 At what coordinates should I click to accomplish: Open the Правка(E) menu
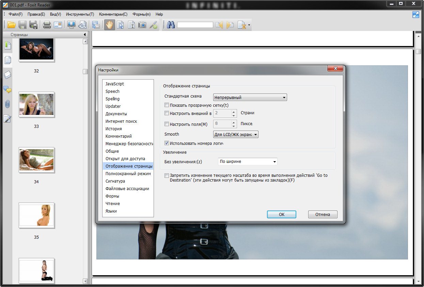36,14
